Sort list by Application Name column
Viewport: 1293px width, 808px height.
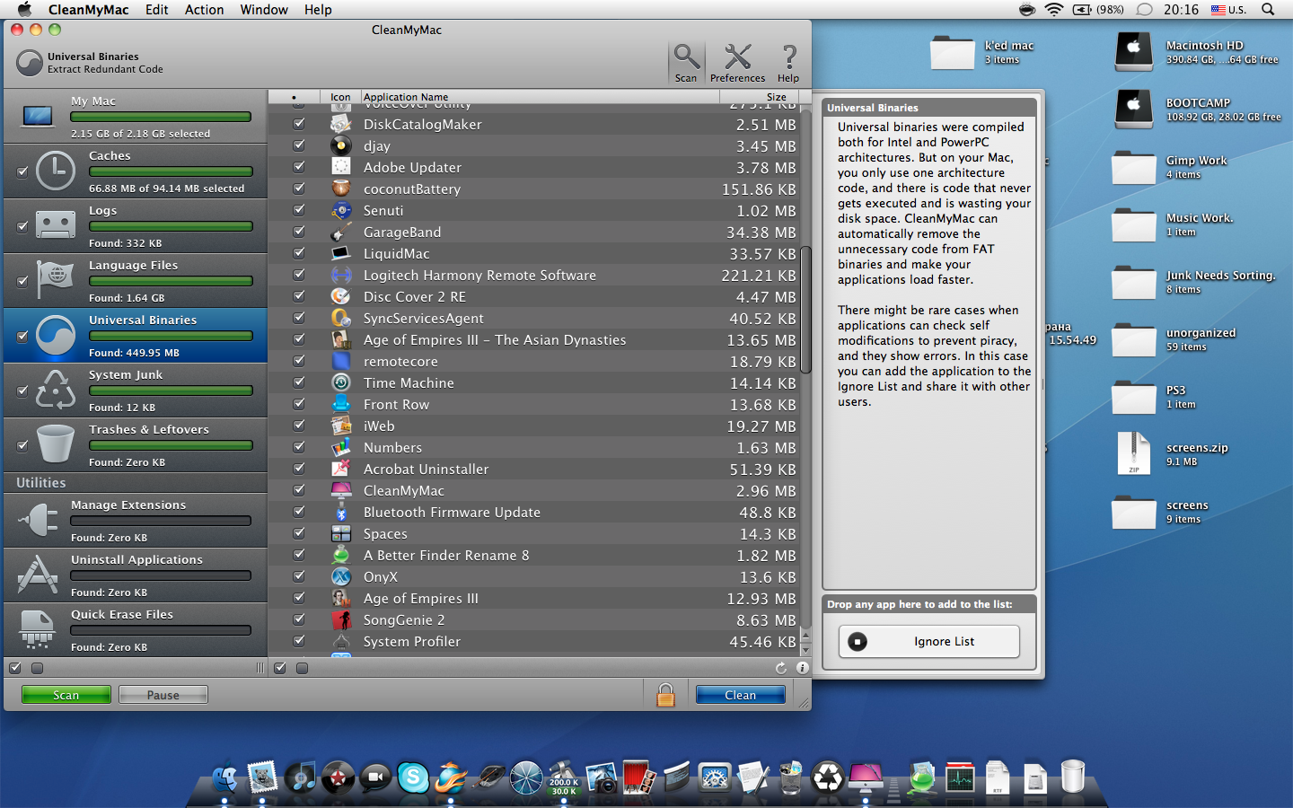[x=540, y=97]
